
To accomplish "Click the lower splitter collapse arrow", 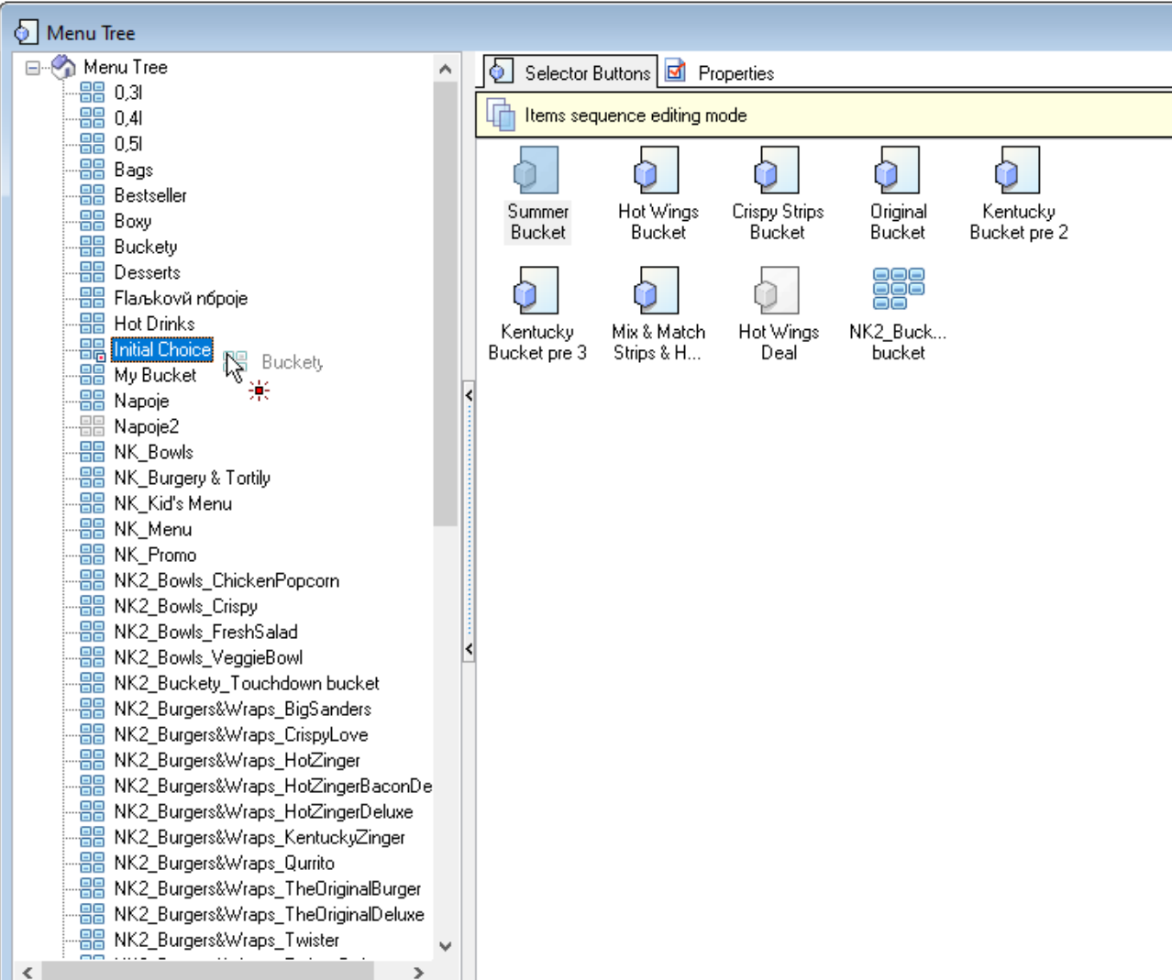I will (x=469, y=649).
